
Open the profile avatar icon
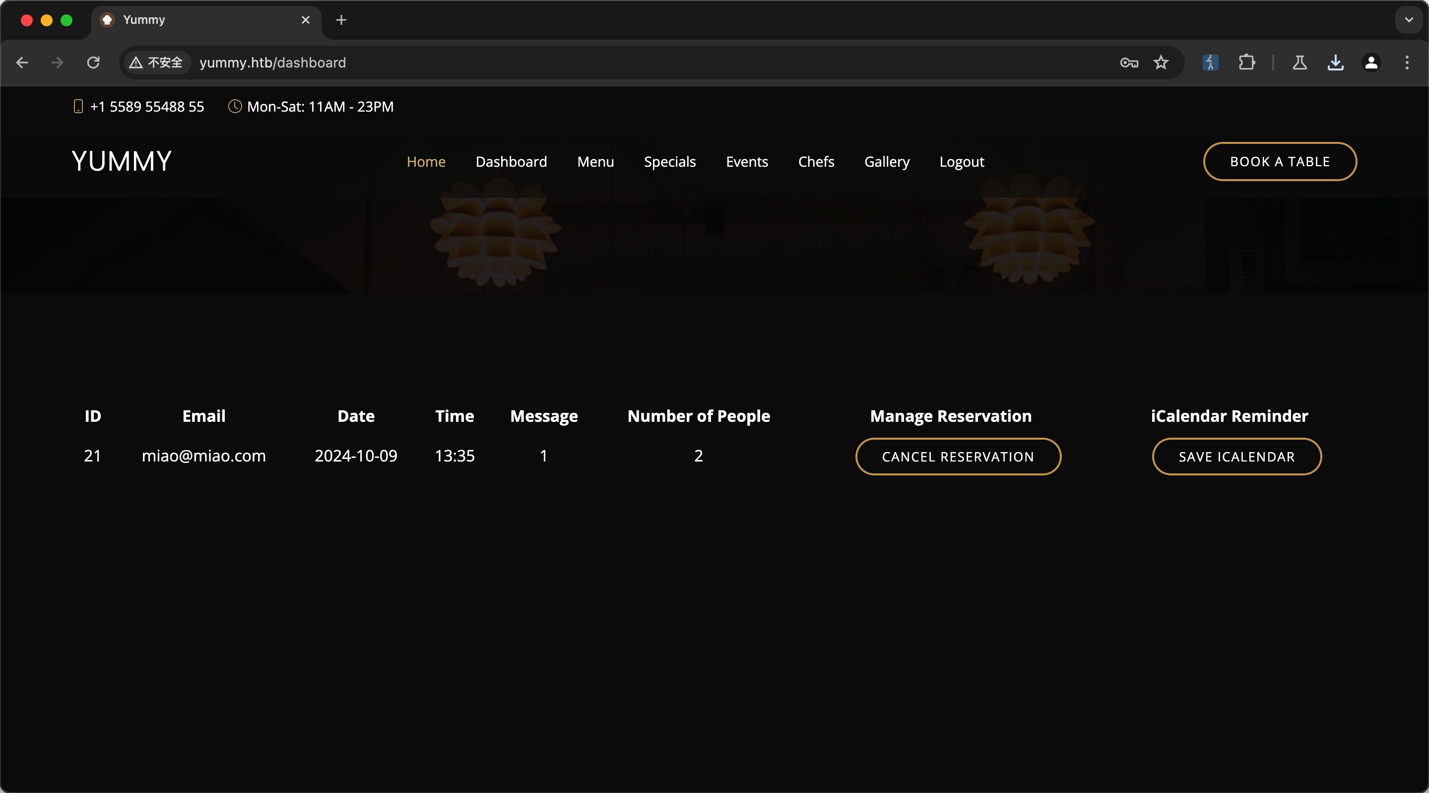(1371, 63)
